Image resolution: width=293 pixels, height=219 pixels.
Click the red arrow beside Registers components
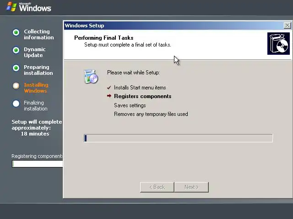[x=109, y=96]
